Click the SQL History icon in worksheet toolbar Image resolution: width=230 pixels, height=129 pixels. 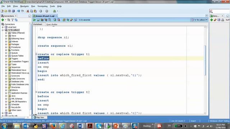[x=75, y=20]
